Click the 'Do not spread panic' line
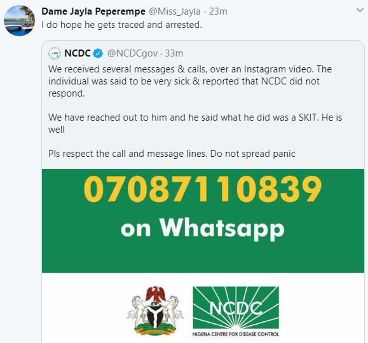The width and height of the screenshot is (368, 343). tap(253, 154)
